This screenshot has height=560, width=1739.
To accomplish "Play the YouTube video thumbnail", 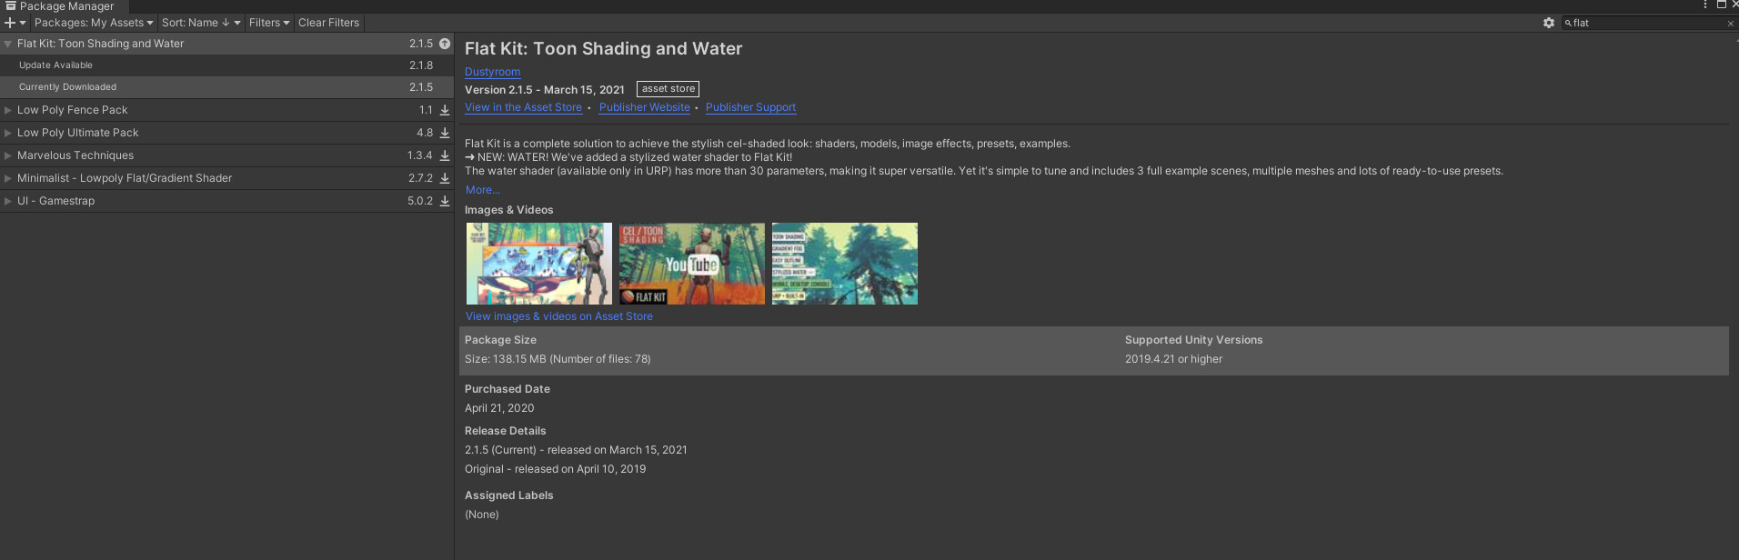I will click(692, 264).
